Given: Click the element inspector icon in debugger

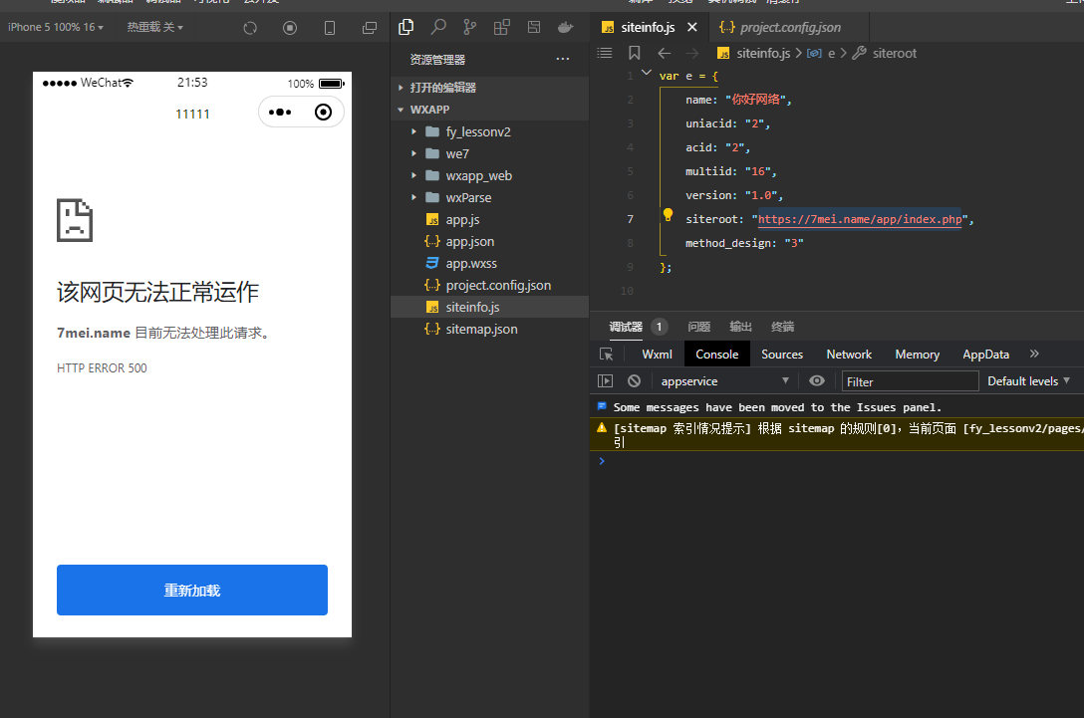Looking at the screenshot, I should (x=607, y=354).
